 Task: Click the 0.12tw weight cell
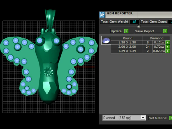(159, 42)
